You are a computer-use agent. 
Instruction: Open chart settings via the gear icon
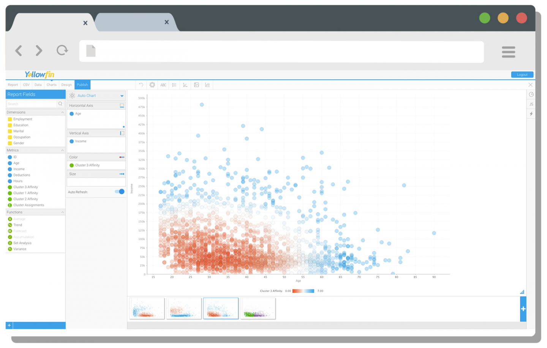click(152, 85)
